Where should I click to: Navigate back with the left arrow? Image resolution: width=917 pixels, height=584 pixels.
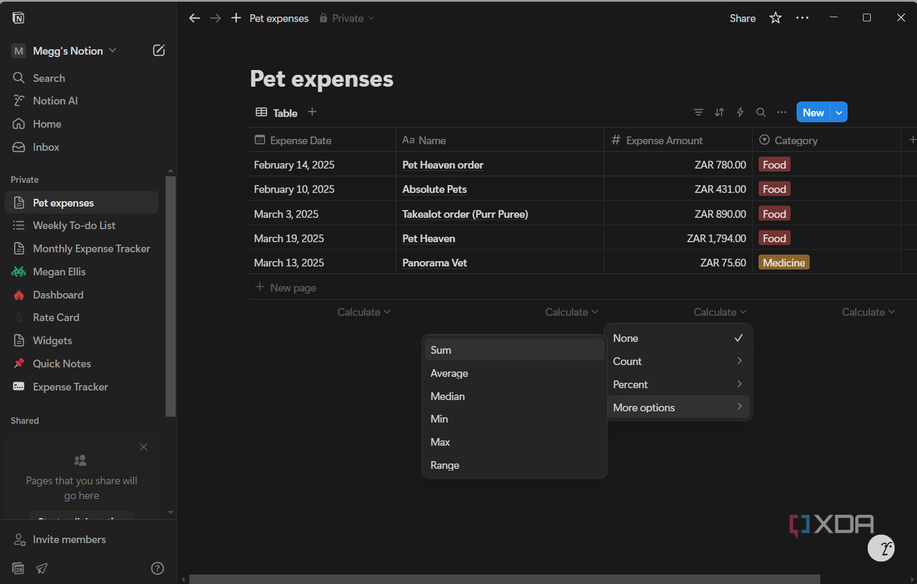click(194, 18)
